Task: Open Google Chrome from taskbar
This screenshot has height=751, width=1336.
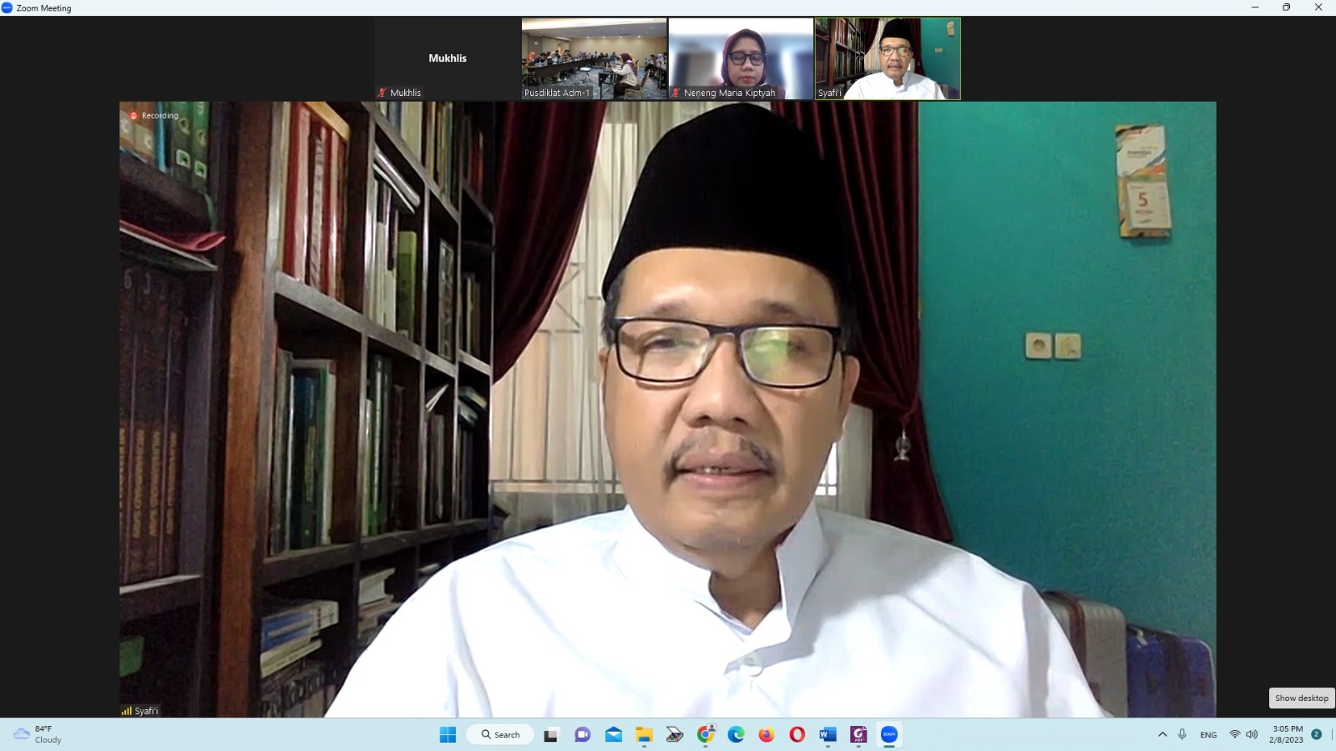Action: pyautogui.click(x=706, y=734)
